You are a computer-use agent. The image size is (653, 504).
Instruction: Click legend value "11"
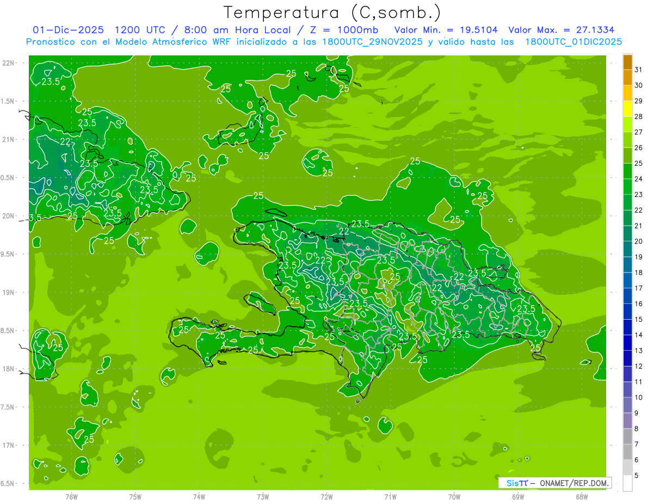pos(639,382)
